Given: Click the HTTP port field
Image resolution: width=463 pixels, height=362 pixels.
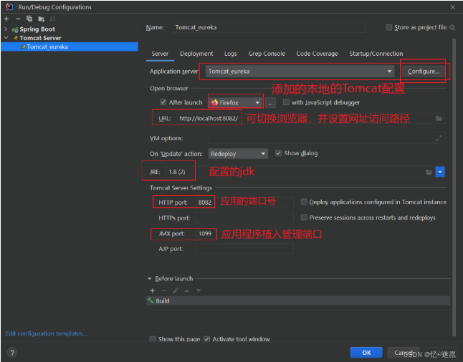Looking at the screenshot, I should click(x=244, y=202).
